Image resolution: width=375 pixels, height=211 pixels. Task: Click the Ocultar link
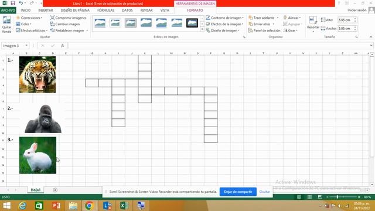pyautogui.click(x=264, y=192)
